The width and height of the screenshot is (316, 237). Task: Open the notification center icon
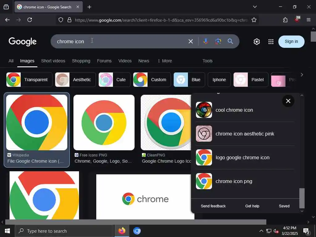pos(306,231)
